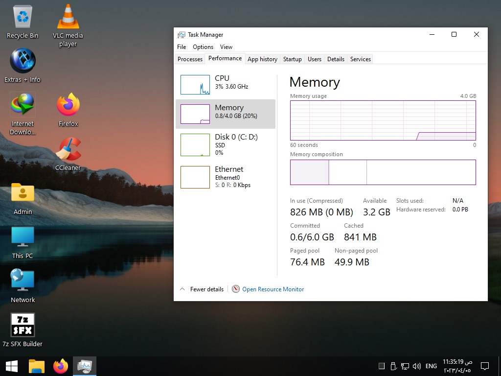Open the Recycle Bin desktop icon

coord(23,22)
